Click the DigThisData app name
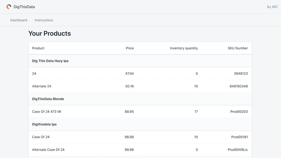 pos(24,7)
